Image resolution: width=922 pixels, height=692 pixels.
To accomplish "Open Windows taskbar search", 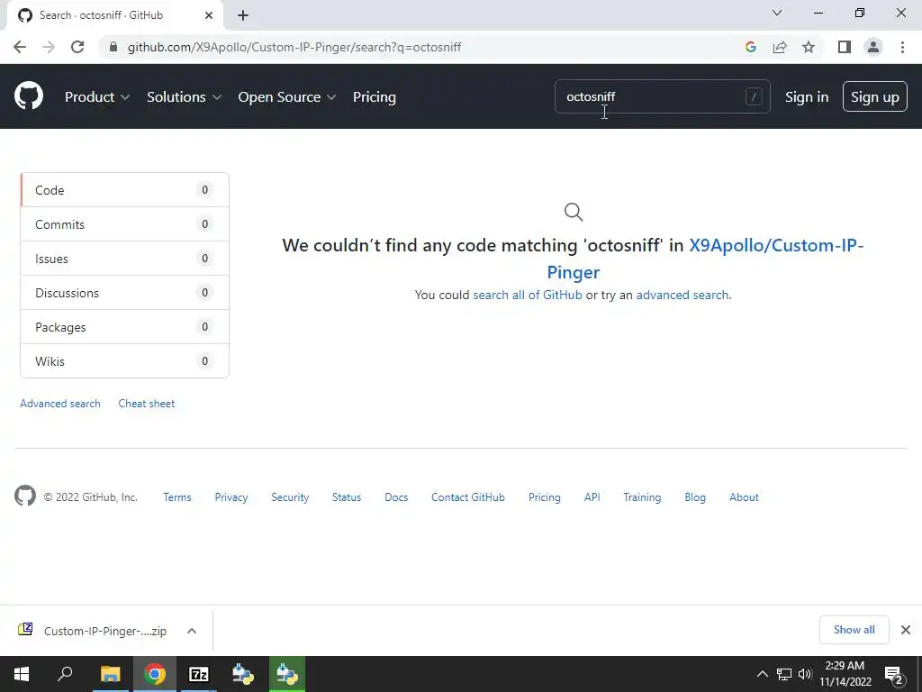I will click(65, 674).
